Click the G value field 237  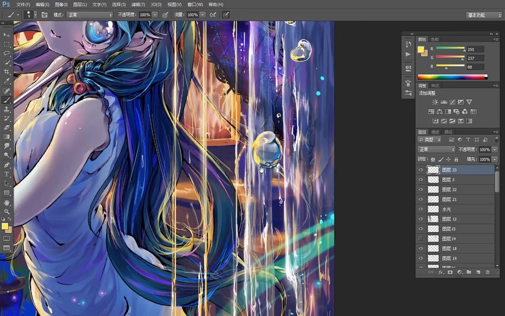tap(475, 58)
